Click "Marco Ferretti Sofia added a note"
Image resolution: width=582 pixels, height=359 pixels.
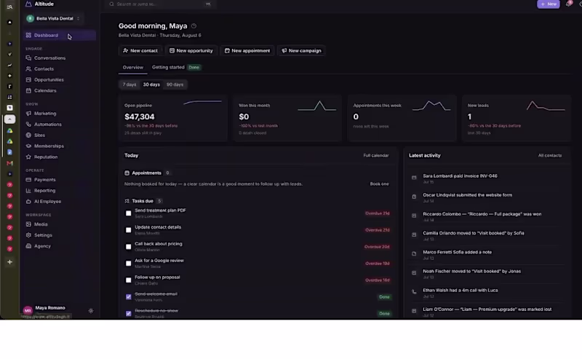click(457, 253)
